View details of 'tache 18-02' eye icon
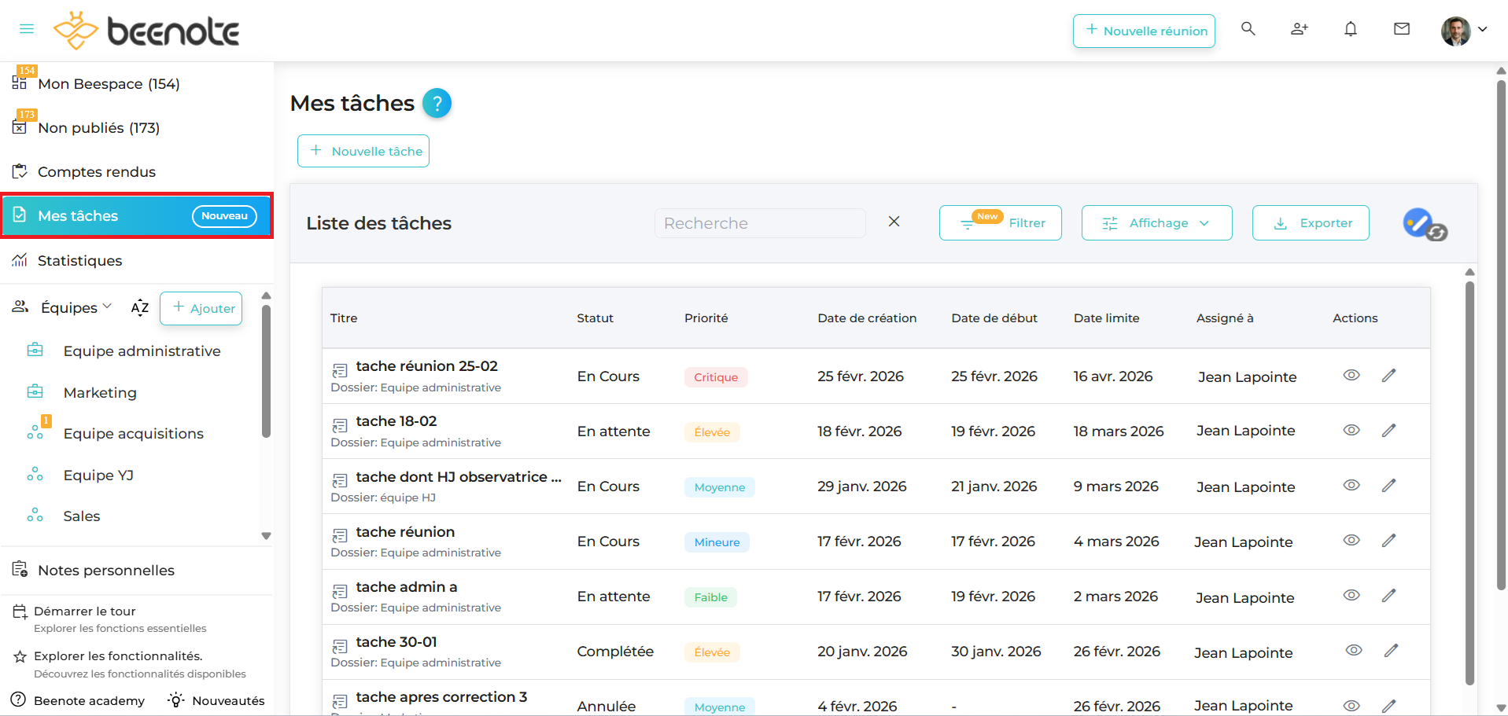The image size is (1508, 716). pyautogui.click(x=1351, y=430)
